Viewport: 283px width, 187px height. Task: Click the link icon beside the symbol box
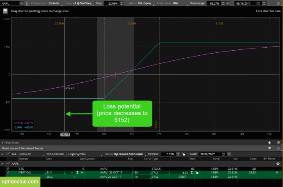coord(27,3)
